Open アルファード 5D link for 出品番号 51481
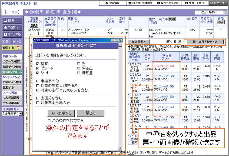 (x=164, y=117)
